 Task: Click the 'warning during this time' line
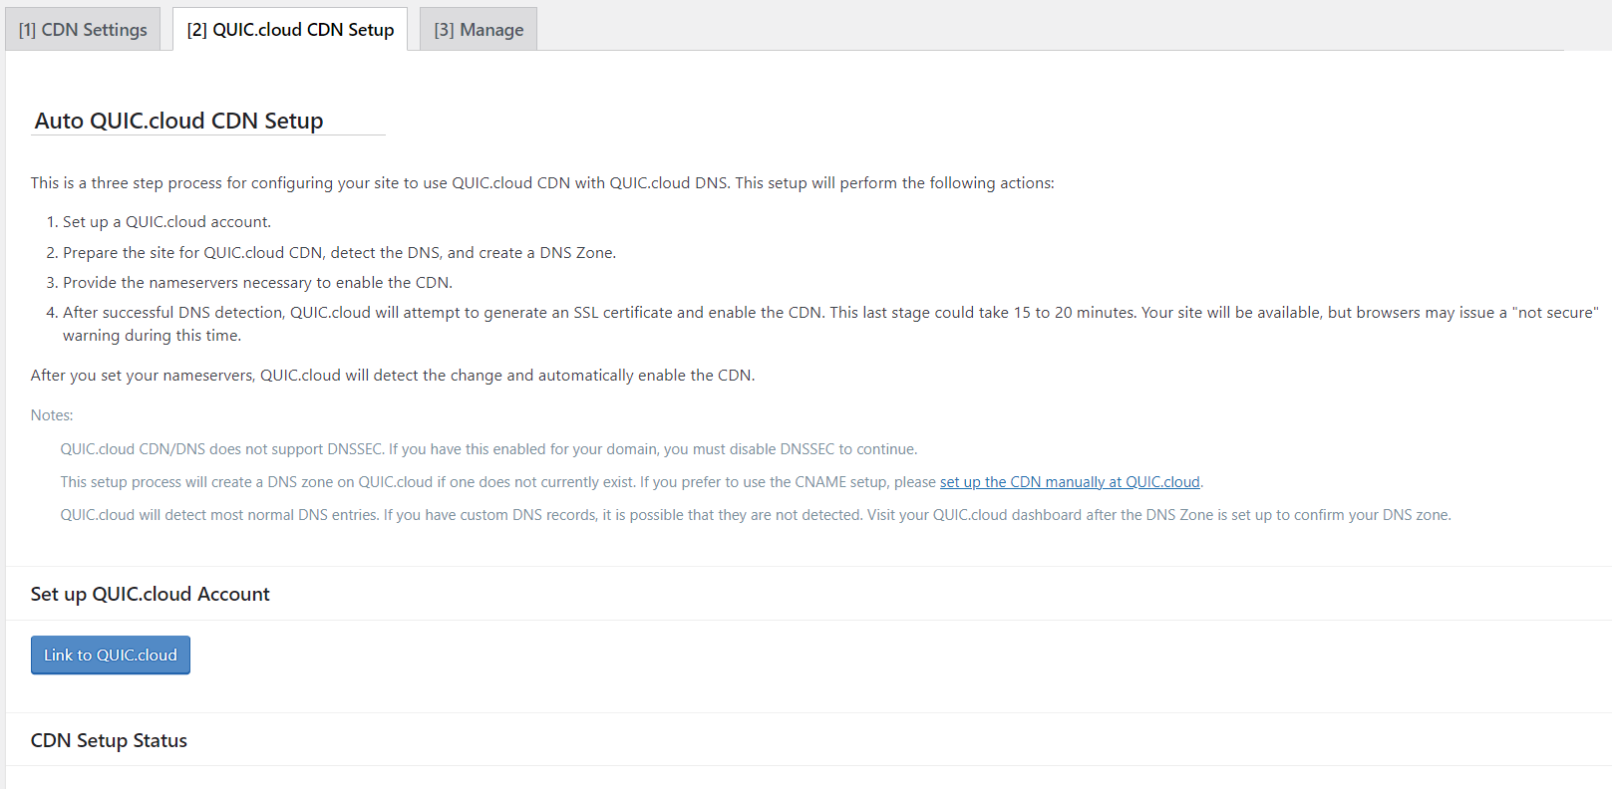click(152, 336)
